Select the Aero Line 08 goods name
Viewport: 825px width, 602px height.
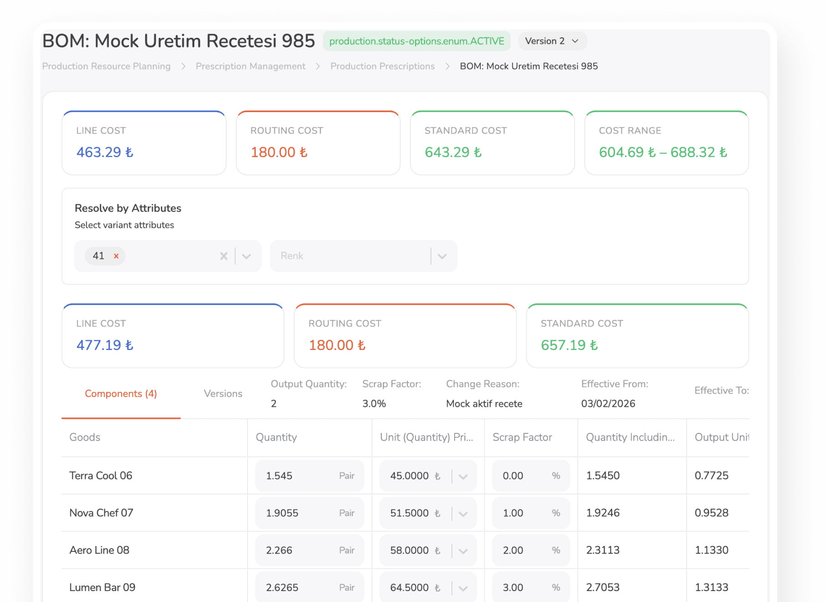tap(99, 551)
